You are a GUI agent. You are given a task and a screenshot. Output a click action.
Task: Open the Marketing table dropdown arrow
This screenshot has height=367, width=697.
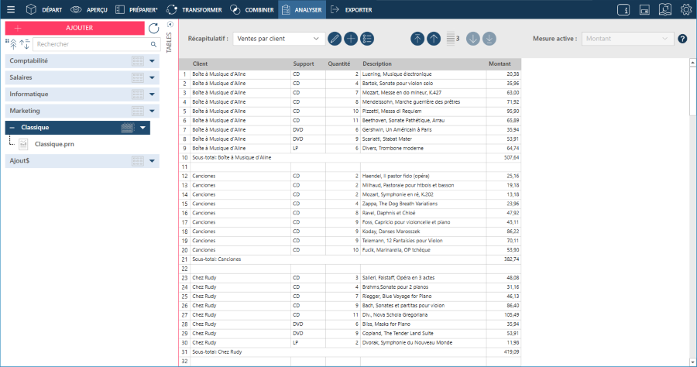click(x=153, y=111)
